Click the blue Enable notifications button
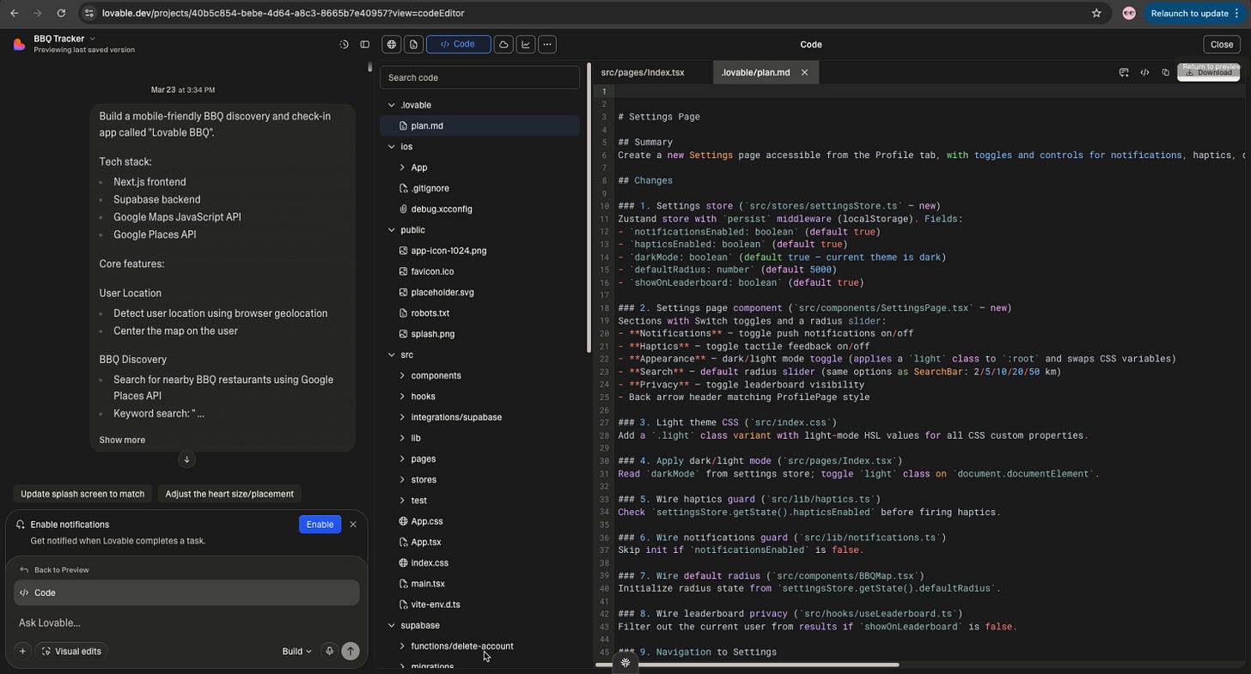The width and height of the screenshot is (1251, 674). pyautogui.click(x=320, y=525)
